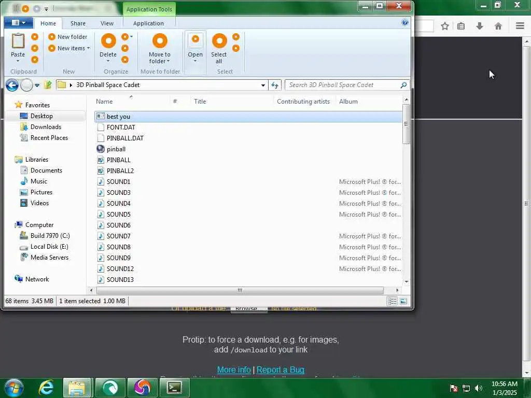Viewport: 531px width, 398px height.
Task: Select Downloads under Favorites
Action: [x=46, y=127]
